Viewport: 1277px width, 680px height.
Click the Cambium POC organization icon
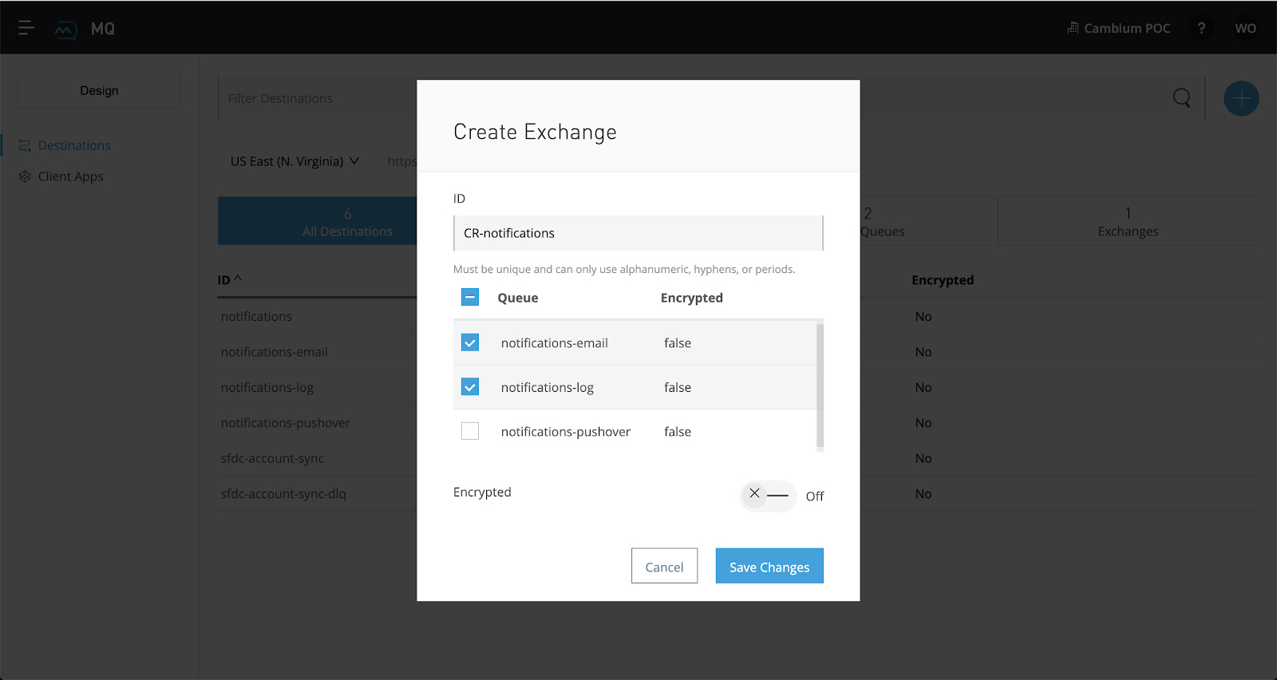coord(1073,29)
